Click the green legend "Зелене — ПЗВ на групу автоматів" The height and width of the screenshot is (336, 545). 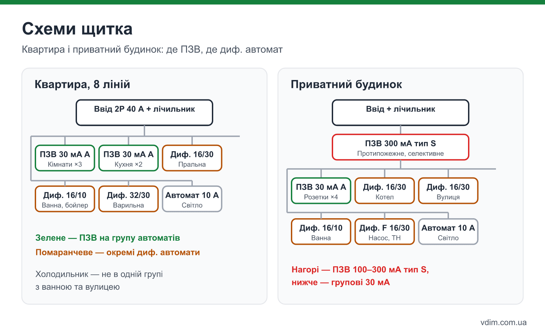tap(108, 238)
